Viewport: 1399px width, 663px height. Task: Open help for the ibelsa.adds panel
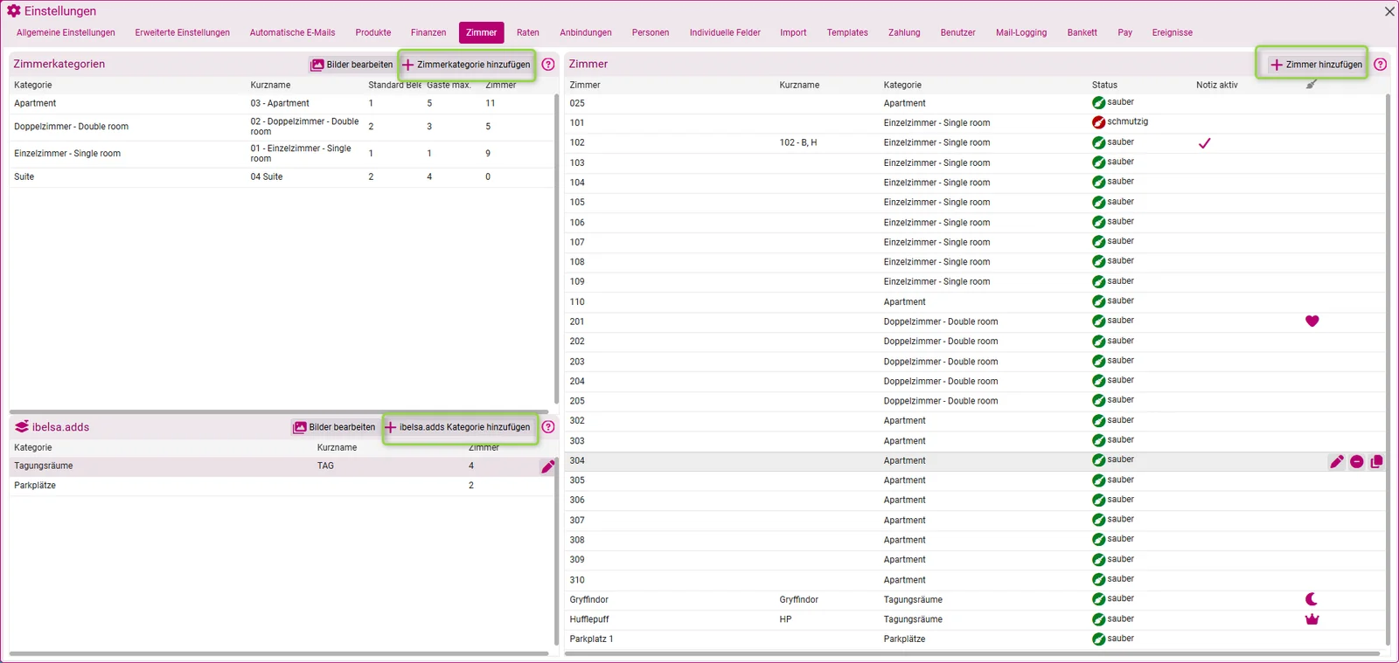coord(548,427)
